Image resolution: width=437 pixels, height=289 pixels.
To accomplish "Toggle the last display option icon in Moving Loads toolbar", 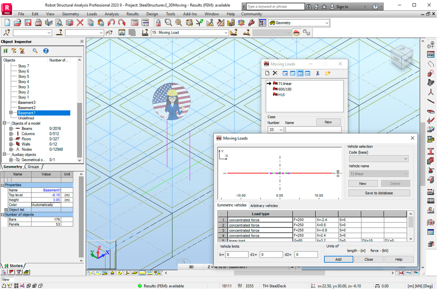I will coord(307,73).
